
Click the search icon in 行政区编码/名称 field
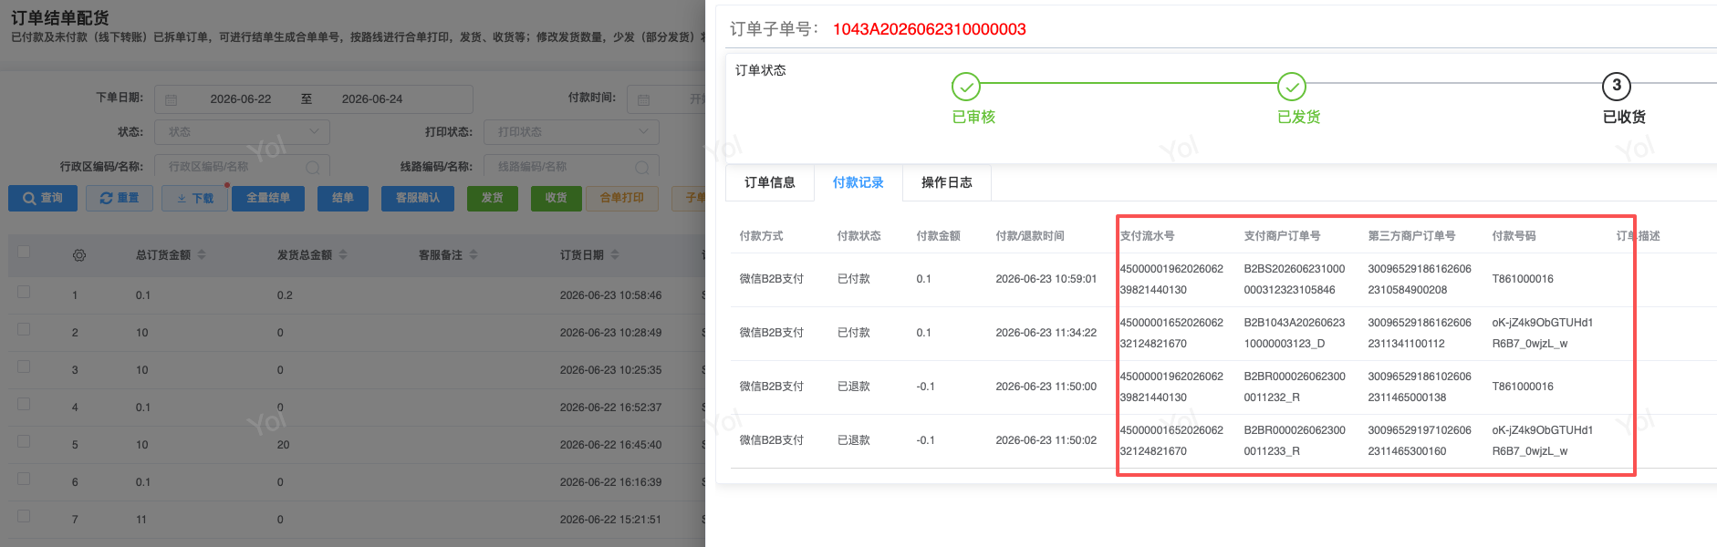click(312, 167)
